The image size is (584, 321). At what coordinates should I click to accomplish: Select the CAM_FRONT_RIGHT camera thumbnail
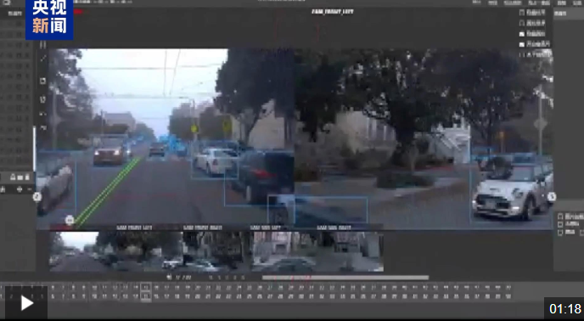pyautogui.click(x=203, y=228)
